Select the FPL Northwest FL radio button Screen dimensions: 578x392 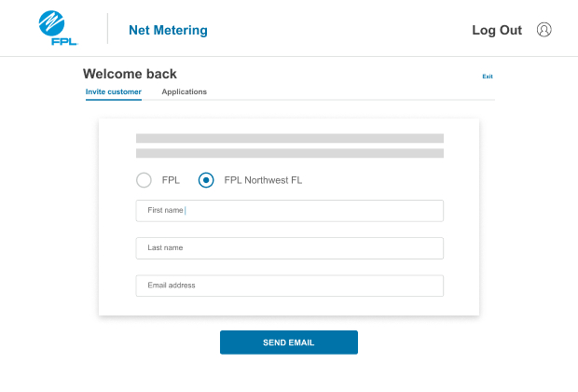[x=206, y=180]
